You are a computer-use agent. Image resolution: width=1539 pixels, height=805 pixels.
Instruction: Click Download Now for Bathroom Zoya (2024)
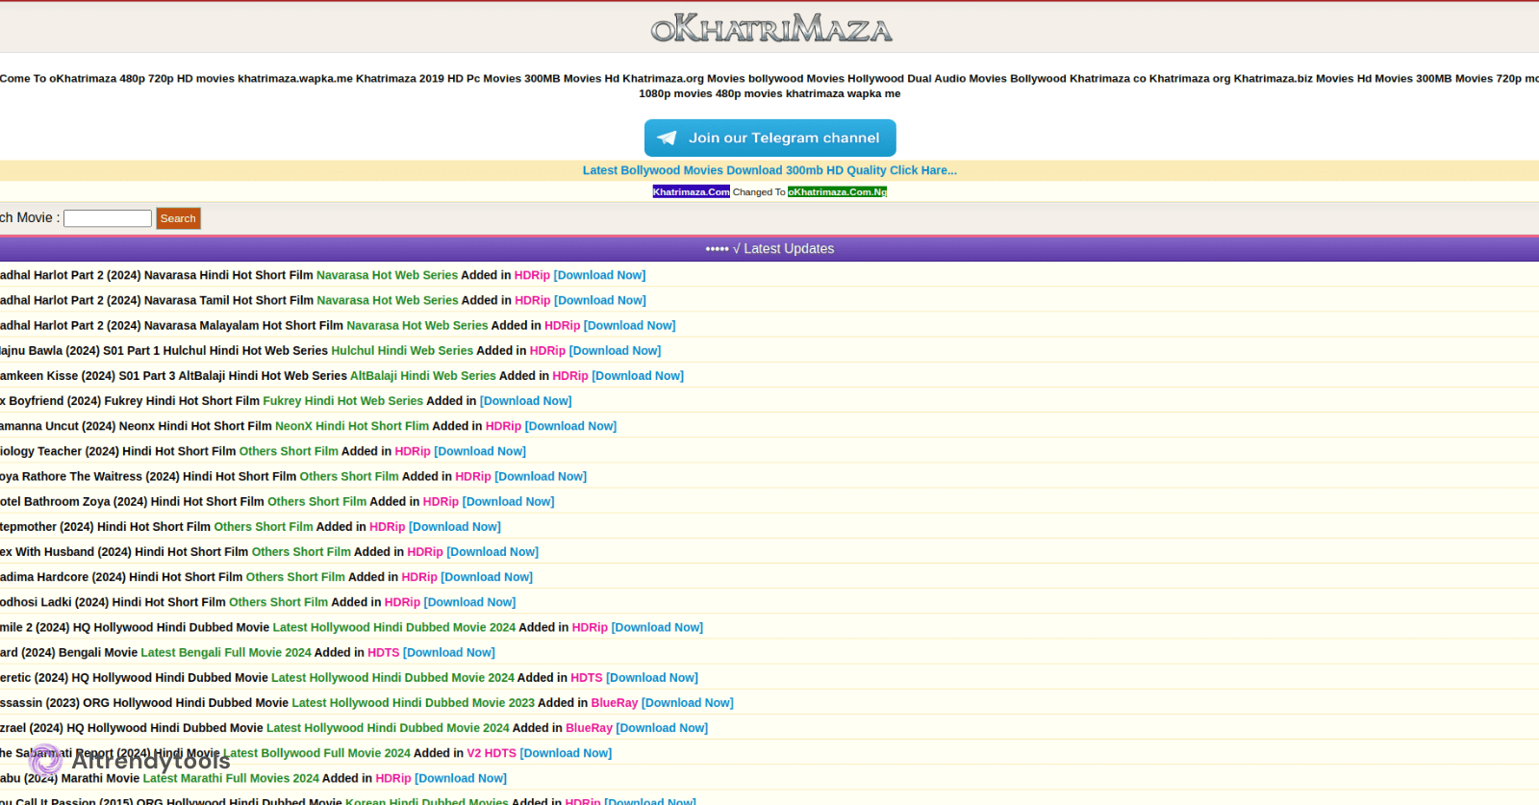click(509, 502)
